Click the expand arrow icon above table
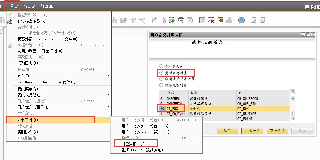This screenshot has height=160, width=320. pyautogui.click(x=292, y=92)
